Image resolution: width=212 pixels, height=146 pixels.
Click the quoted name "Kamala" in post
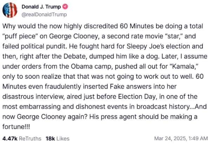[184, 66]
